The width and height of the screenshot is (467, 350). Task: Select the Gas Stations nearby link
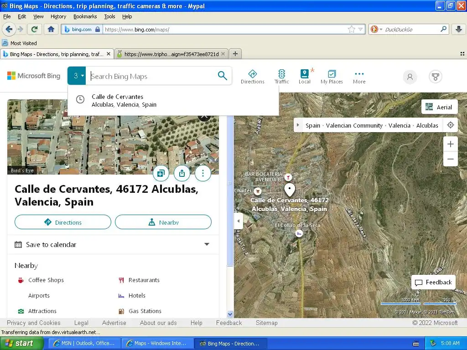[145, 311]
